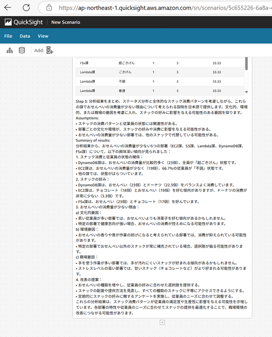The height and width of the screenshot is (337, 272).
Task: Select the FSx課 row cell
Action: (x=84, y=63)
